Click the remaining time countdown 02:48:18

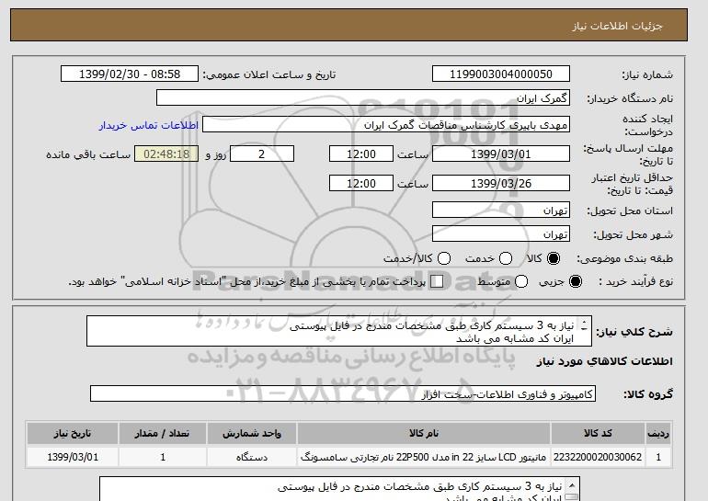(166, 154)
